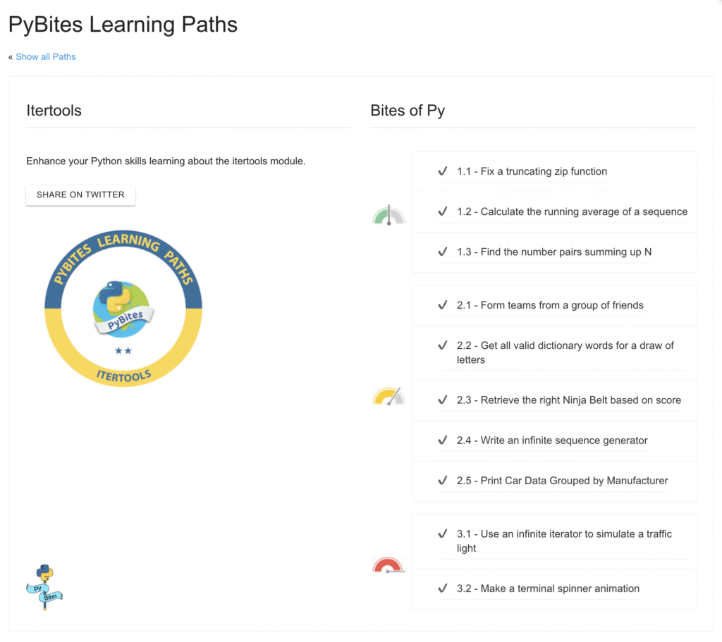This screenshot has height=642, width=722.
Task: Click the red advanced difficulty gauge icon
Action: (x=388, y=565)
